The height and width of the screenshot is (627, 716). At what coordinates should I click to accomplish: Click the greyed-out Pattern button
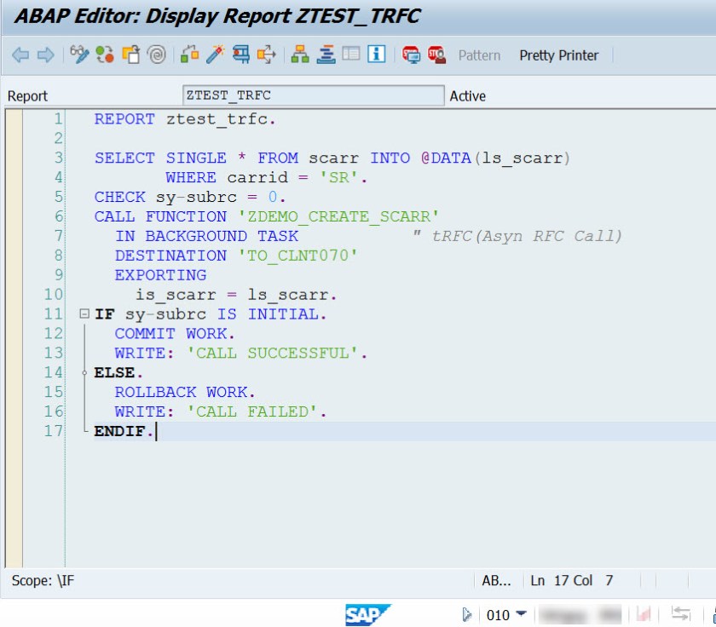click(479, 55)
